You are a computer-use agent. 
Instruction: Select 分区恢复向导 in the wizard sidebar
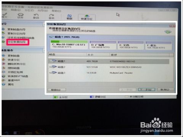(x=17, y=42)
